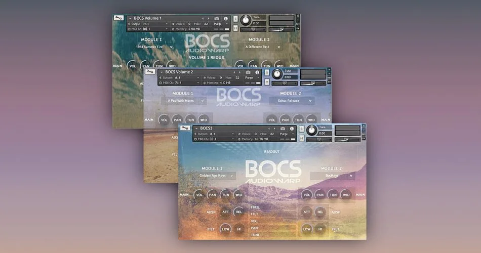Open wrench edit mode in BOCS Volume 2
481x253 pixels.
click(x=150, y=72)
